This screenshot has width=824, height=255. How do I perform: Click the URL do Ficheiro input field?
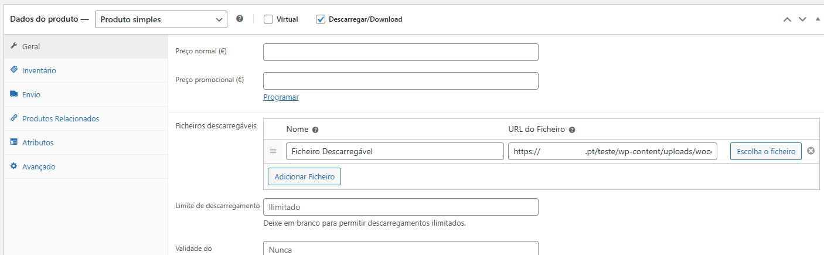(613, 151)
